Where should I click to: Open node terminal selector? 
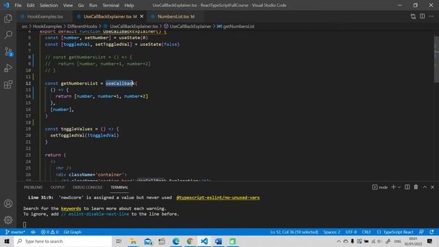[x=380, y=187]
